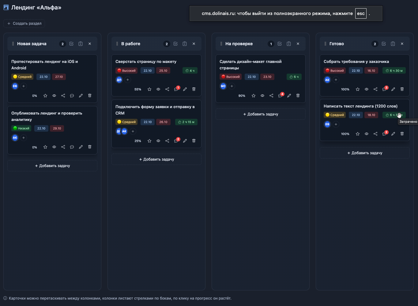Toggle watch eye on 'Протестировать лендинг' card
418x306 pixels.
(x=54, y=96)
